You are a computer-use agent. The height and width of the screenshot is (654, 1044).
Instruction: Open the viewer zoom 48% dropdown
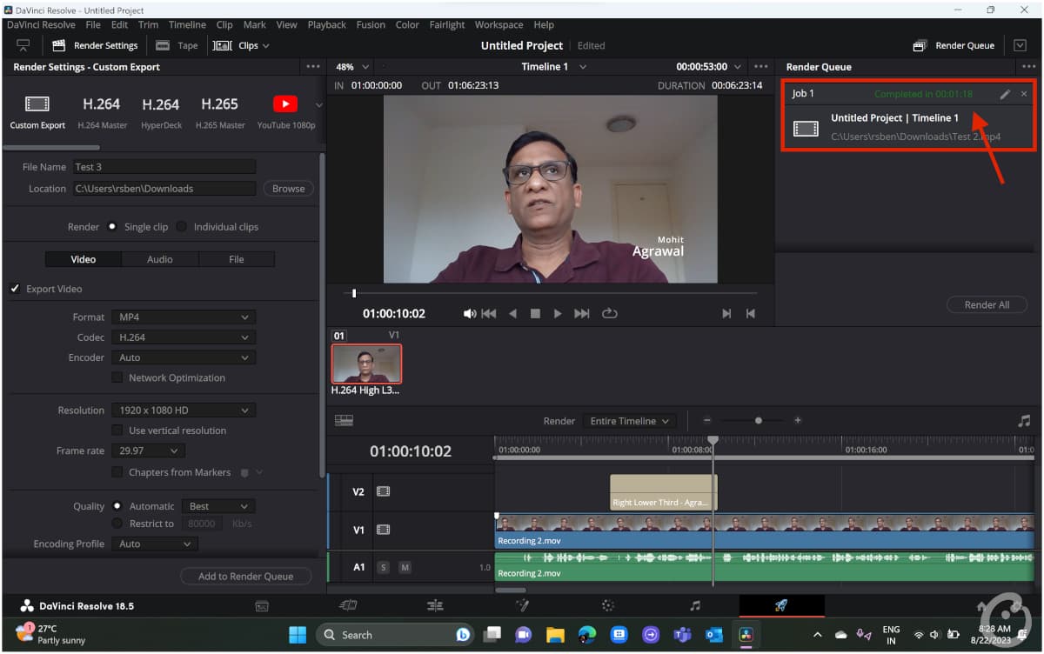pos(352,67)
